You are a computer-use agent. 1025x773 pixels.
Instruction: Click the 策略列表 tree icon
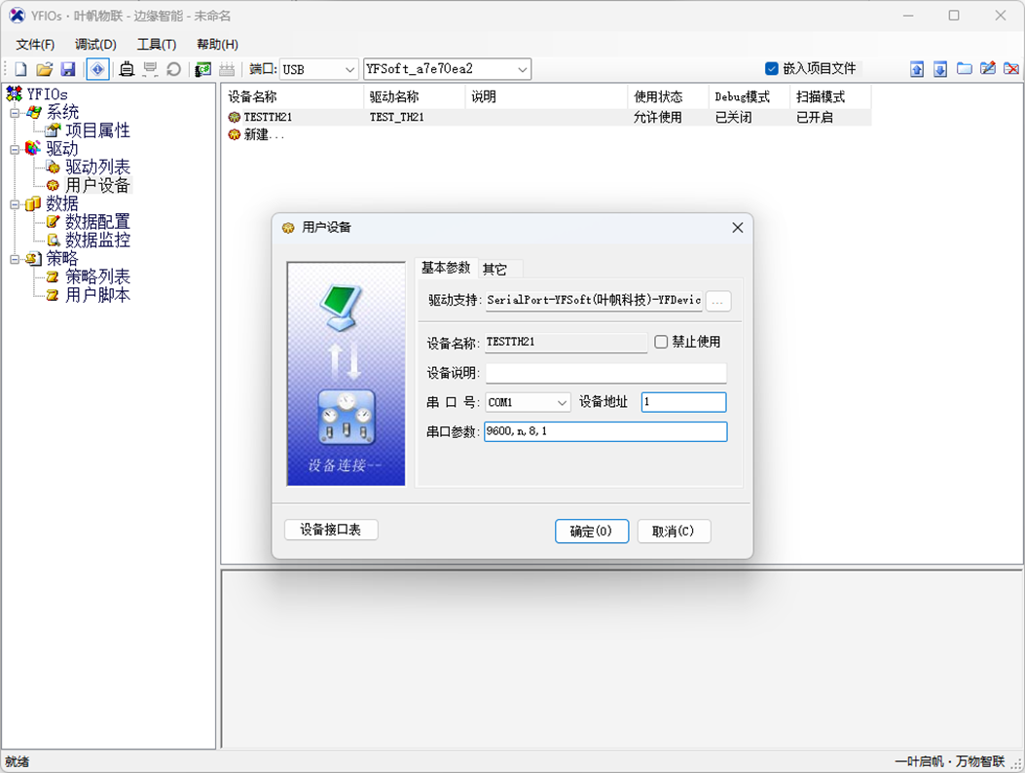[53, 276]
